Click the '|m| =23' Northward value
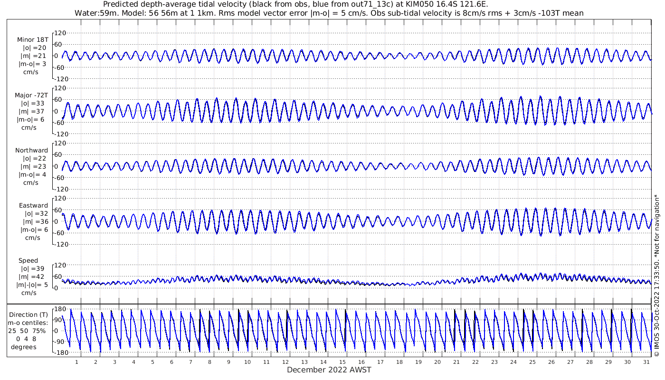This screenshot has height=380, width=665. [33, 166]
